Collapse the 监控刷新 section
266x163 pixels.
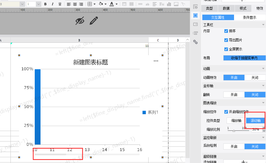pyautogui.click(x=263, y=138)
